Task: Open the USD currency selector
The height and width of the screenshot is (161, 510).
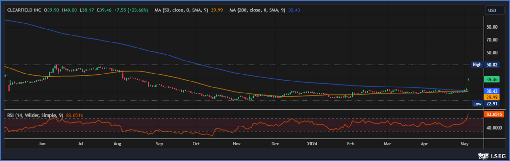Action: [494, 10]
